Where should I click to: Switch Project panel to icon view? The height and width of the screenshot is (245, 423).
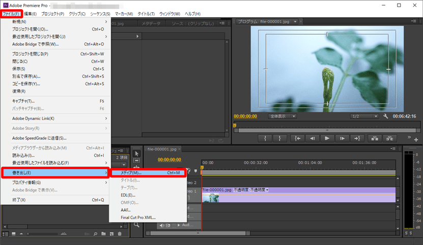click(x=13, y=234)
